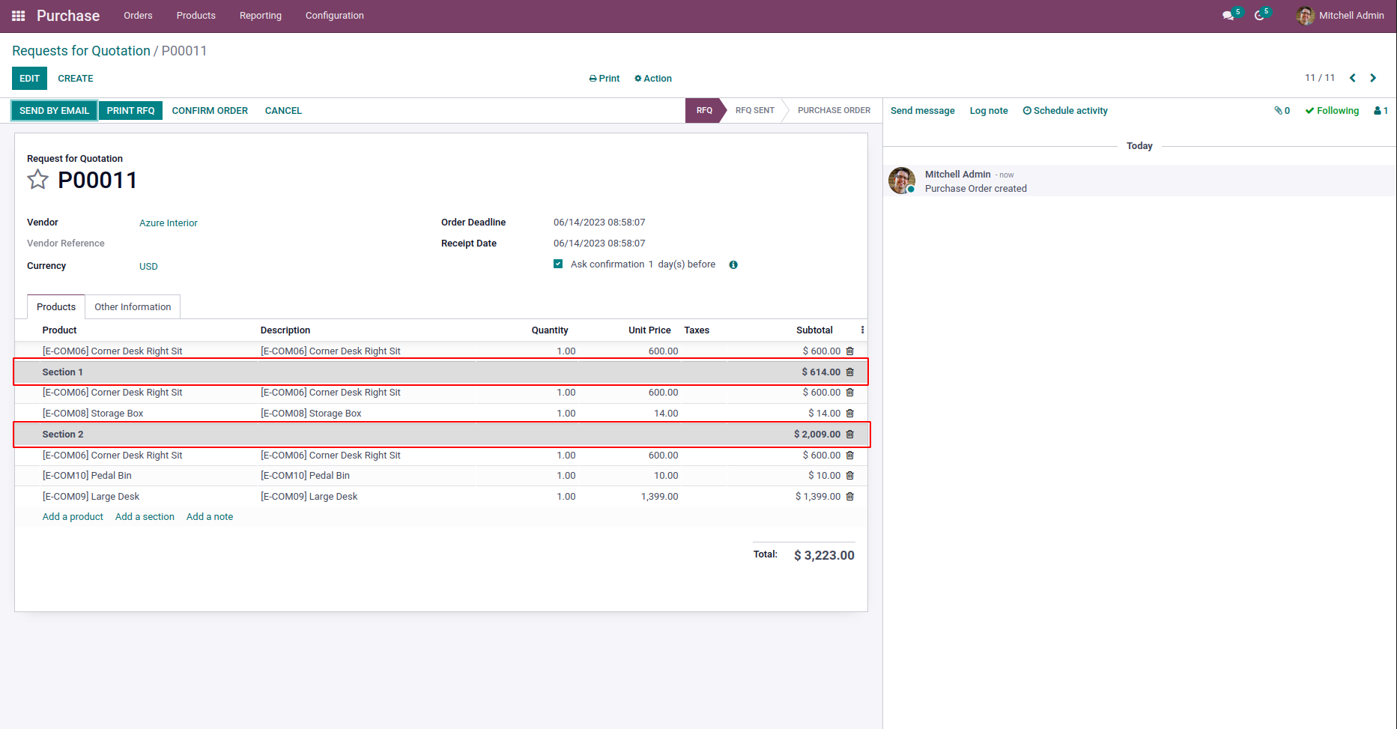The width and height of the screenshot is (1397, 729).
Task: Delete the Large Desk line using trash icon
Action: 849,497
